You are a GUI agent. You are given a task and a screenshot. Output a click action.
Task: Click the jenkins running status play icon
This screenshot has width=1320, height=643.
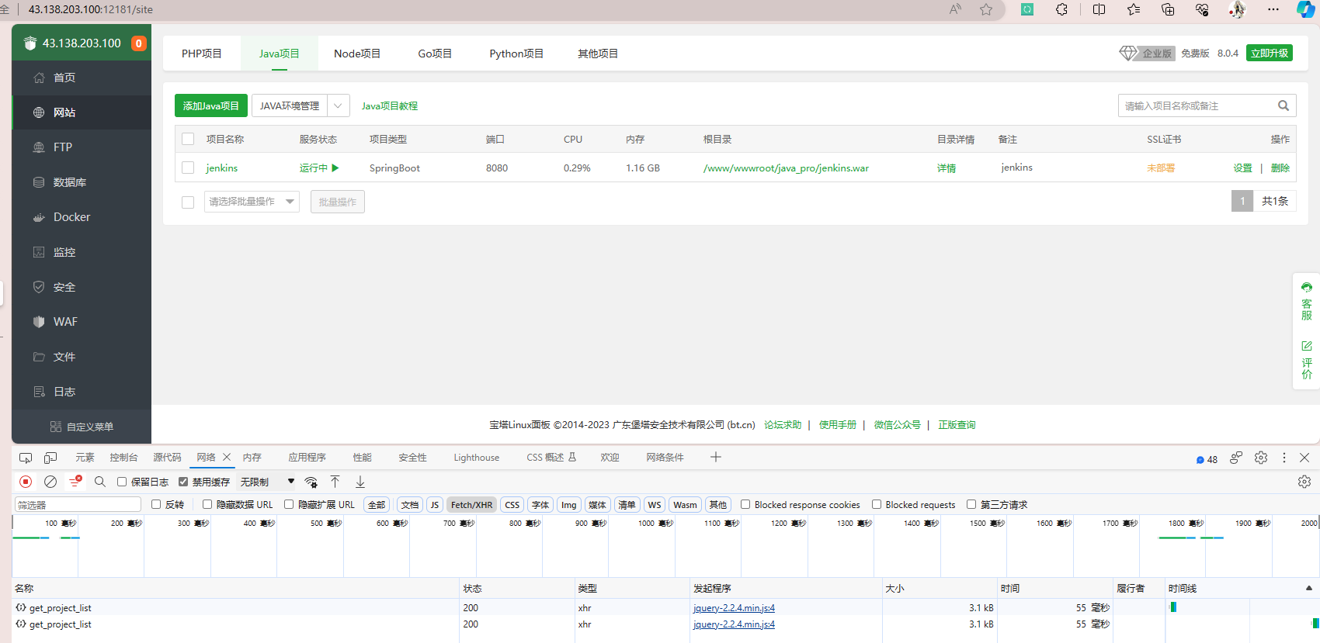(x=335, y=168)
